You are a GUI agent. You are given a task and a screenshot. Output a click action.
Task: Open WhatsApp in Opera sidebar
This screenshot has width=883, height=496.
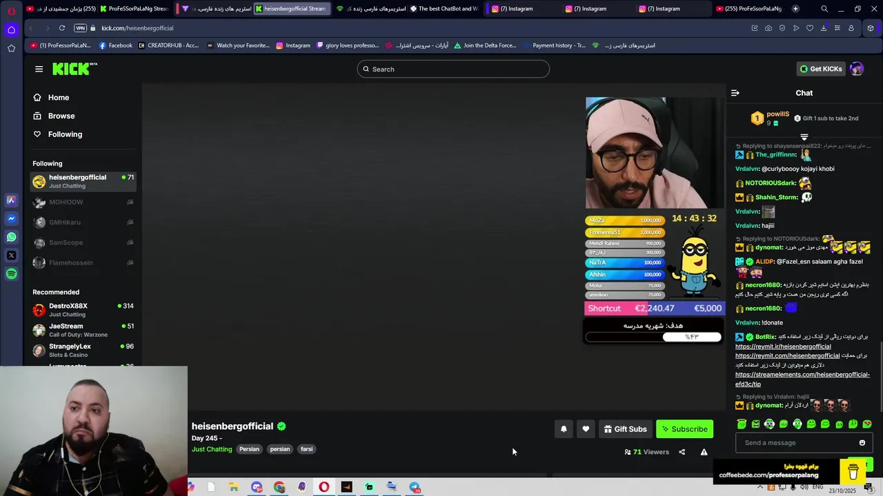(x=11, y=237)
